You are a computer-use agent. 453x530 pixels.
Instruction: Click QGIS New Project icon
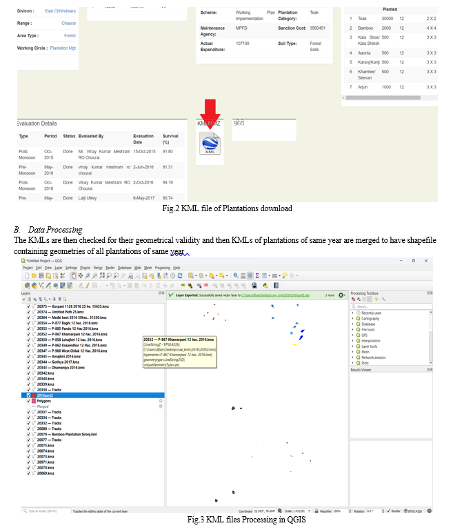tap(27, 276)
